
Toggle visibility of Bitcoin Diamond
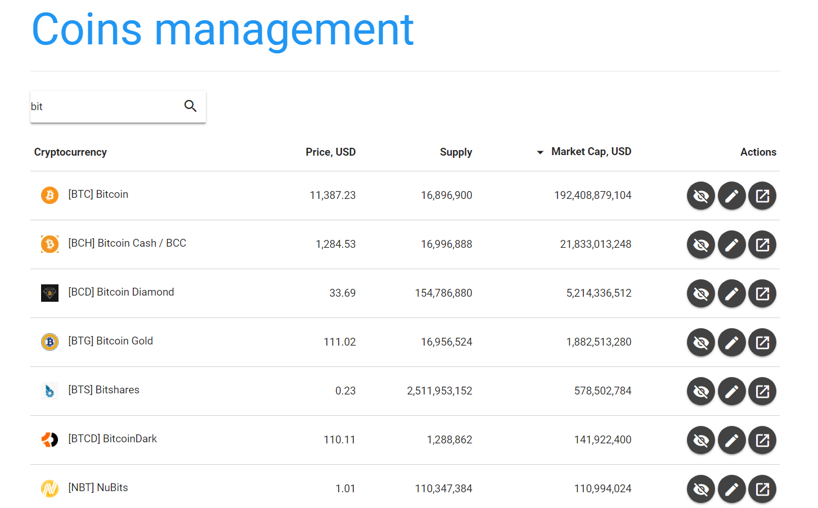click(x=701, y=293)
